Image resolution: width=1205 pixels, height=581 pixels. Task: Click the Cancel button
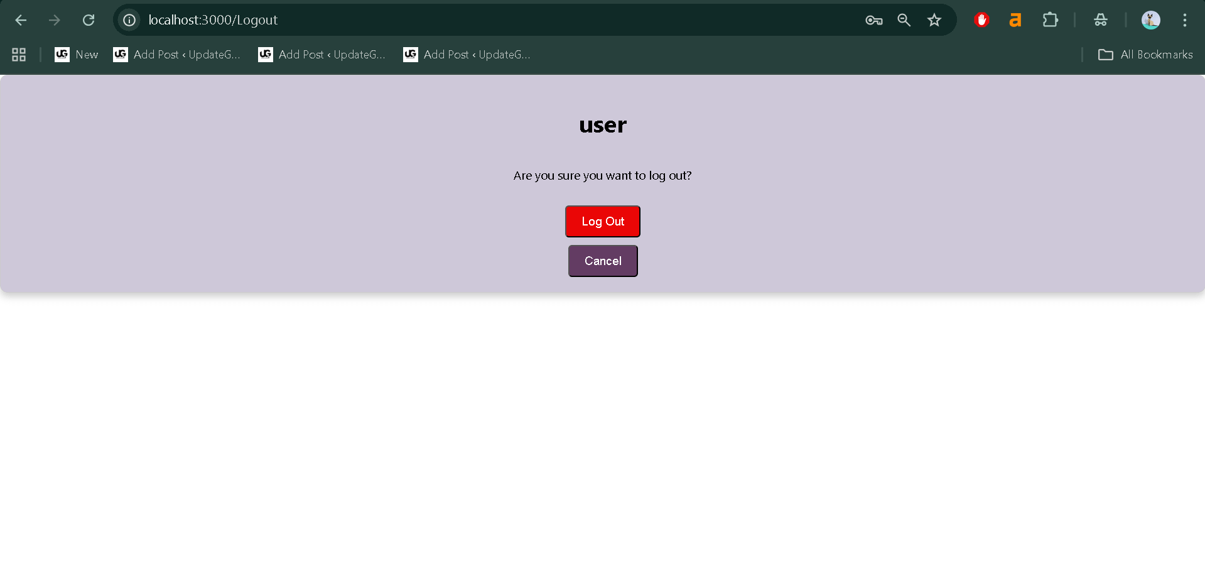(x=602, y=261)
